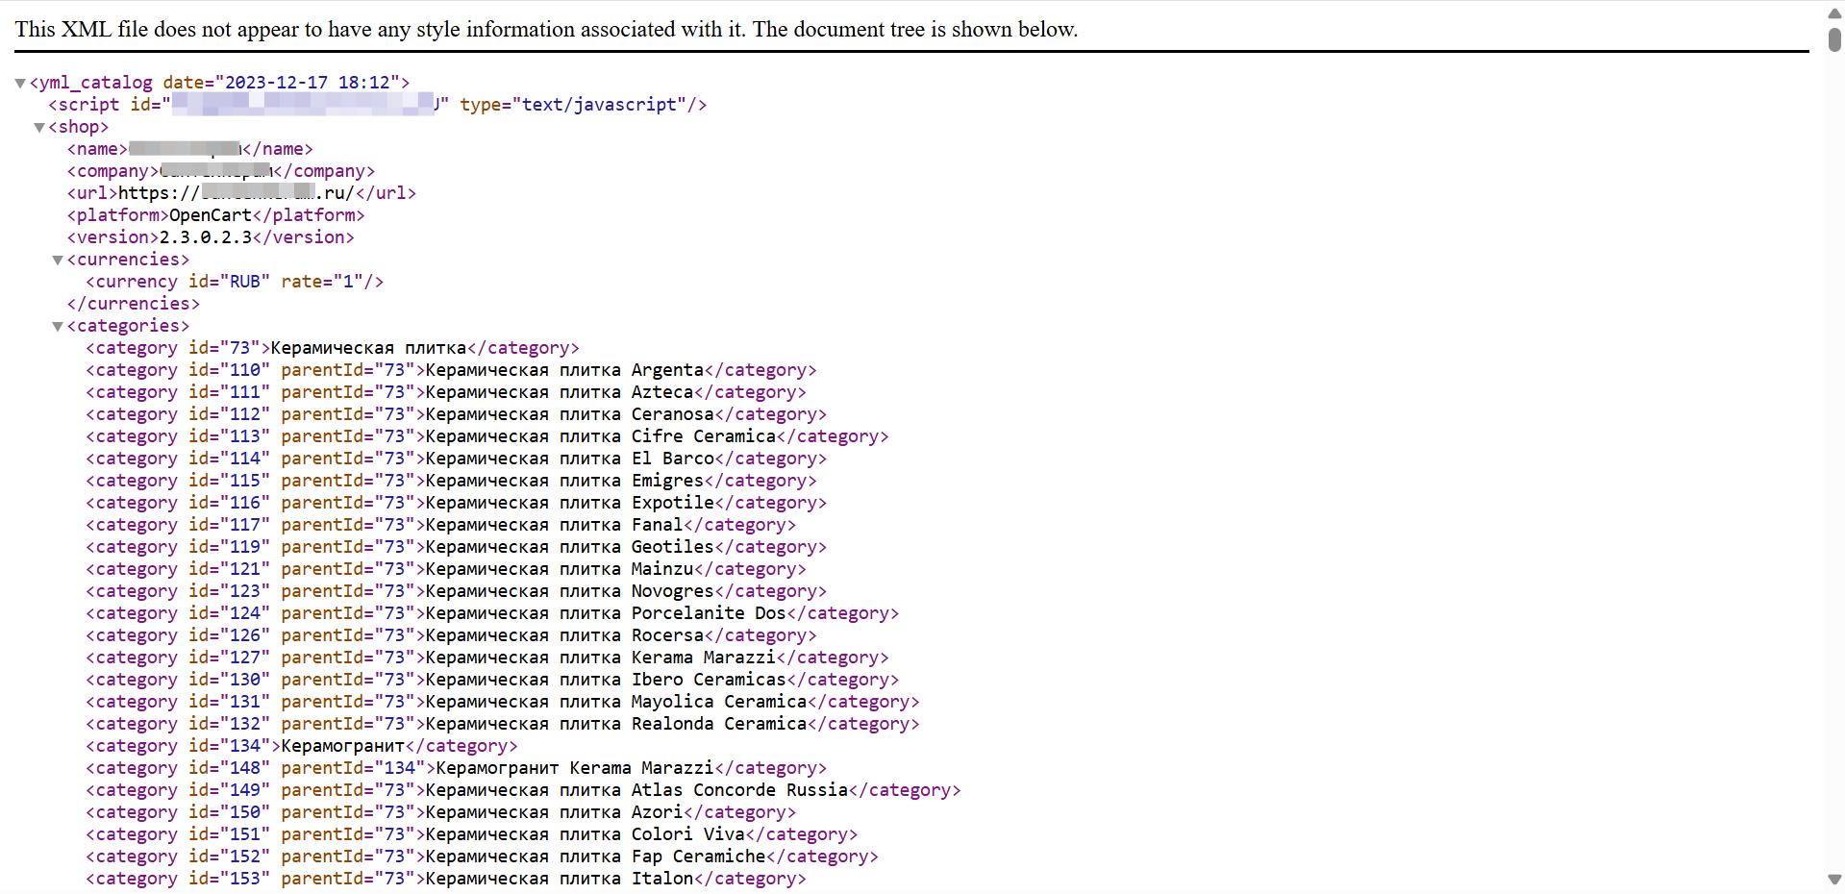Collapse the shop element triangle
Screen dimensions: 1845x894
(x=39, y=128)
